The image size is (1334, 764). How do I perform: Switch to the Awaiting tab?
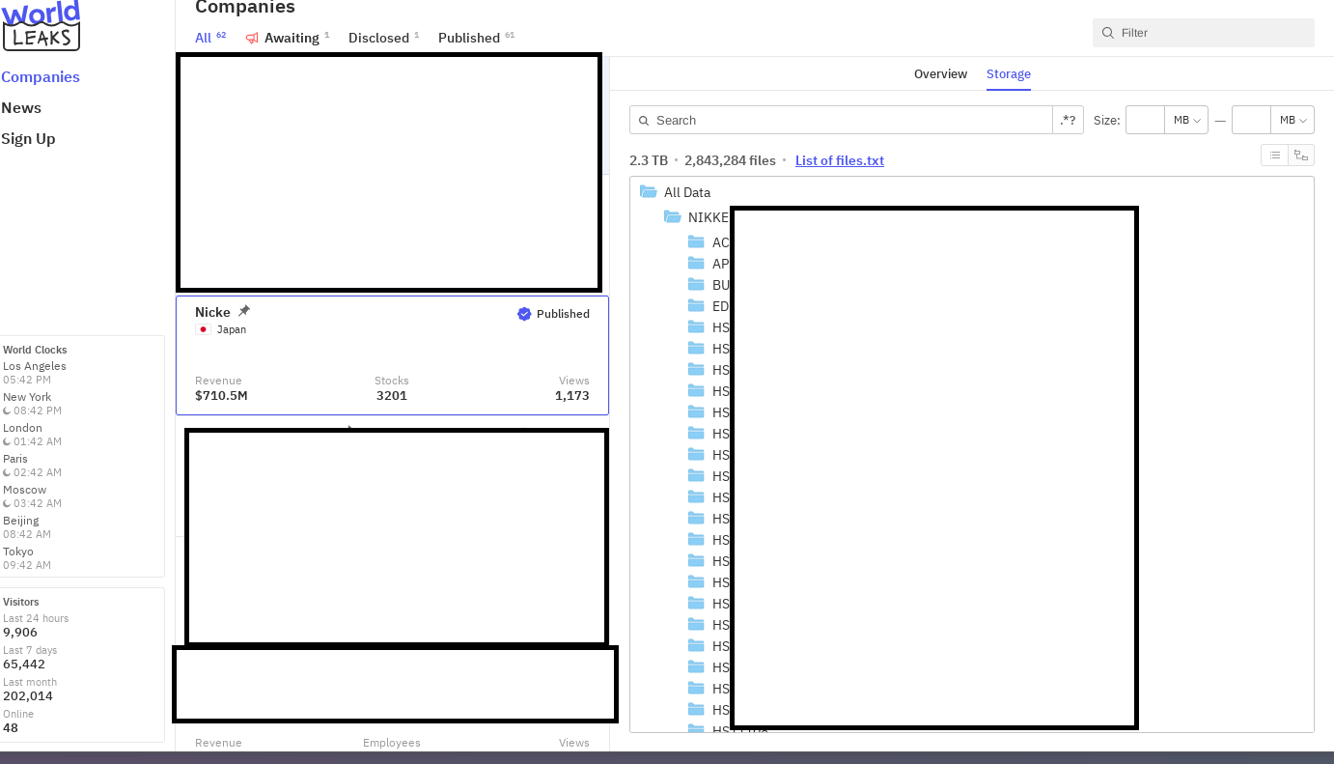pyautogui.click(x=288, y=38)
